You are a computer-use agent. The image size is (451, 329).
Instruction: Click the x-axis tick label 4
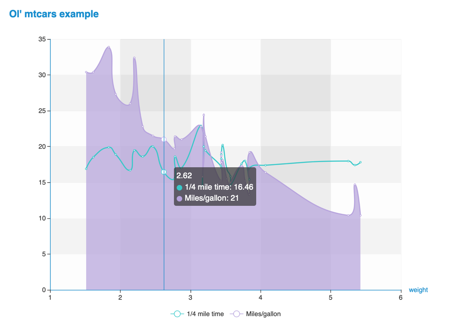click(x=261, y=298)
